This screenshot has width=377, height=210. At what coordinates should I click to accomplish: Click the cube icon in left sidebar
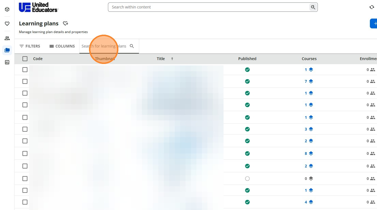[7, 9]
